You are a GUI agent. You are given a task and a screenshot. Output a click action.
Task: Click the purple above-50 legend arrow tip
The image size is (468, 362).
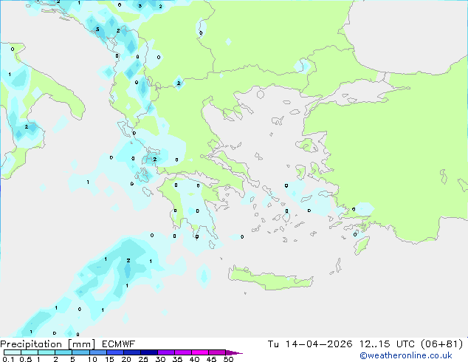pos(234,352)
